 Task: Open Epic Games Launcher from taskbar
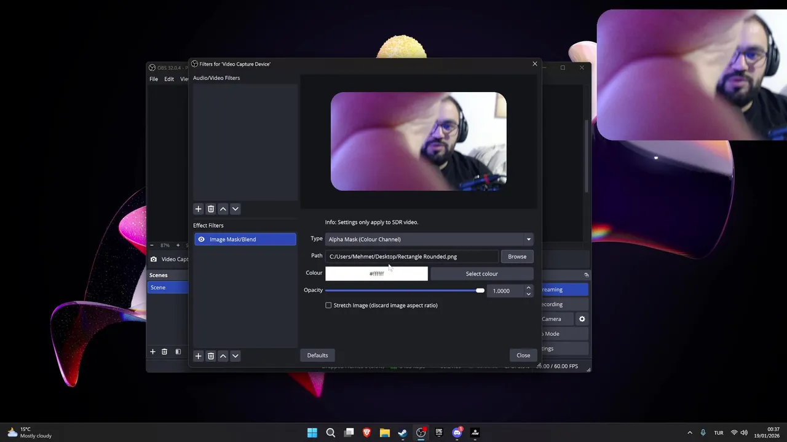point(439,433)
